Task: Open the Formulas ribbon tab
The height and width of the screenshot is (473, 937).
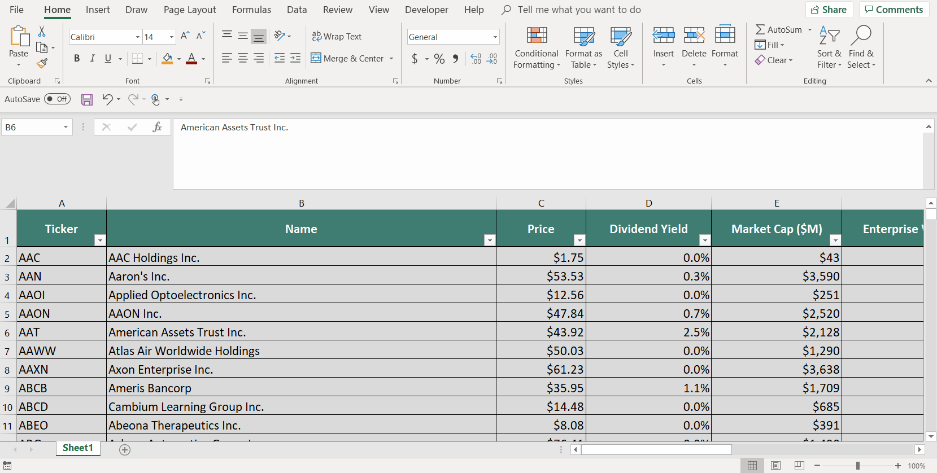Action: coord(251,10)
